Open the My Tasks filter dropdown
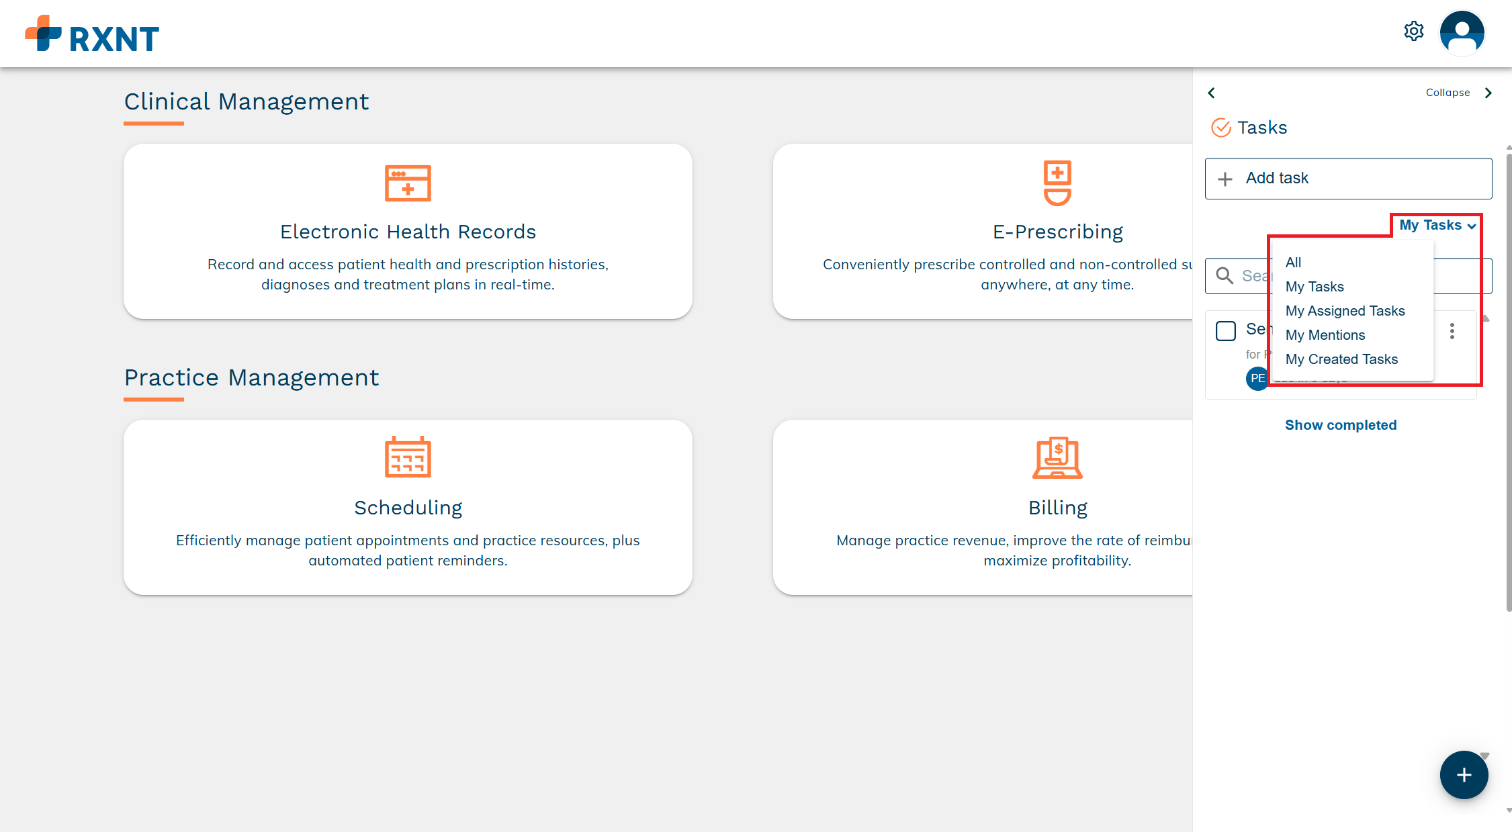This screenshot has height=832, width=1512. [x=1437, y=226]
